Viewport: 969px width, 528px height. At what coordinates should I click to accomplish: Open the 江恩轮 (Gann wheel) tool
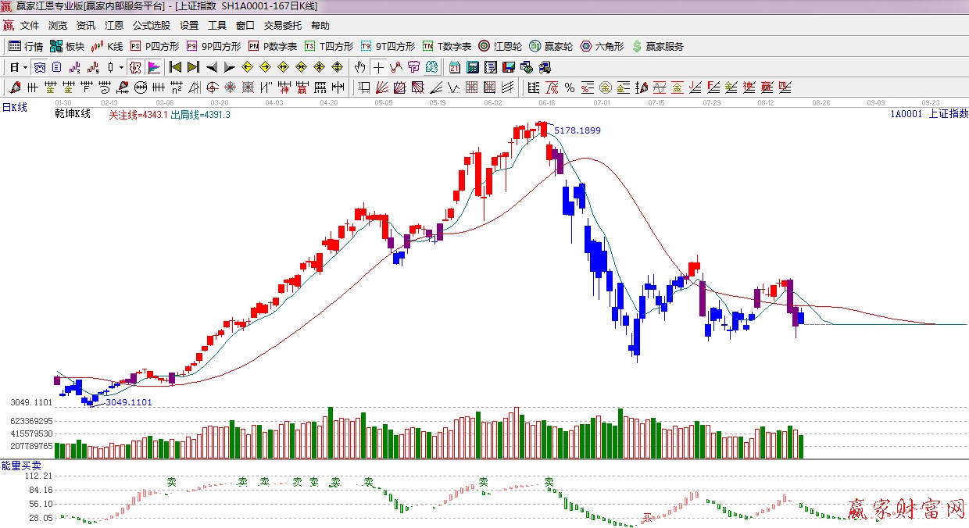click(501, 46)
